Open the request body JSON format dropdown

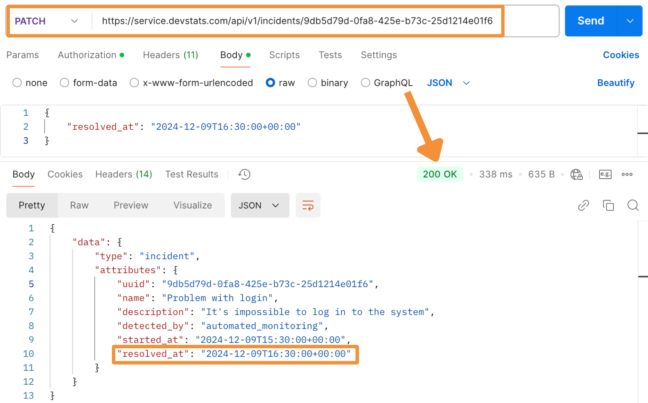tap(448, 83)
